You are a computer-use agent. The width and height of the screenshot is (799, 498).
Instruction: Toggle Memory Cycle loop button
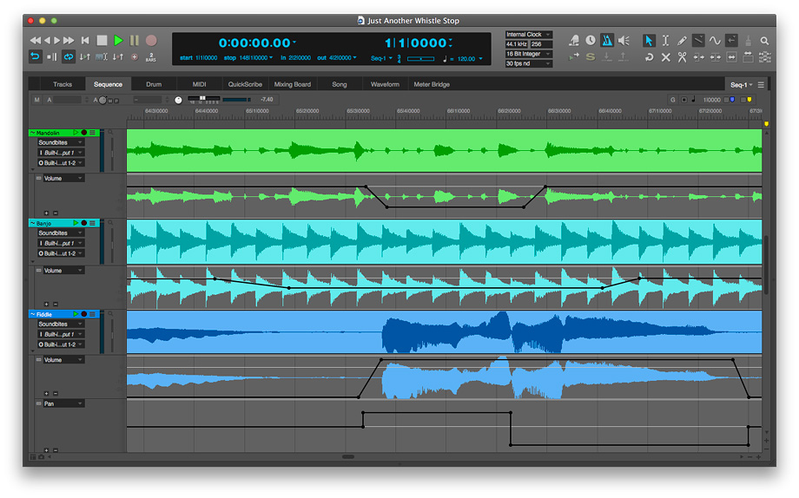(x=68, y=57)
